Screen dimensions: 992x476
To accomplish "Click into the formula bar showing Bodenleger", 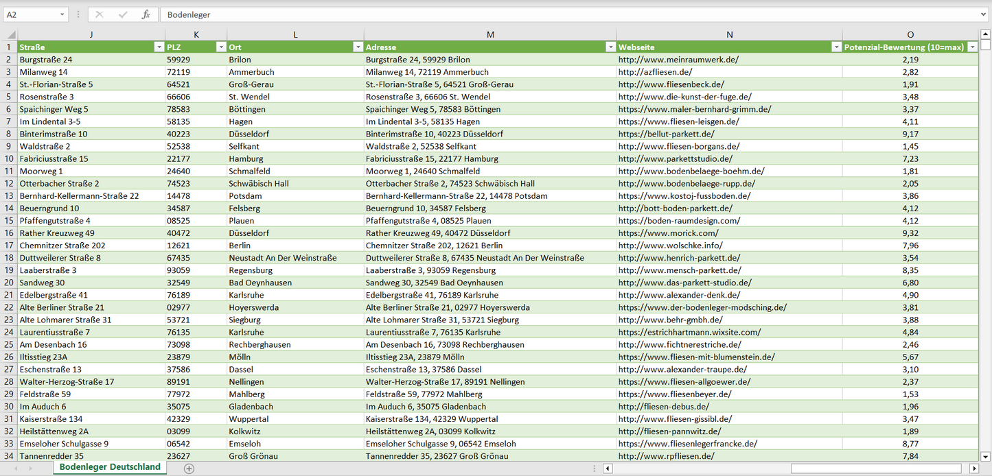I will (x=549, y=14).
